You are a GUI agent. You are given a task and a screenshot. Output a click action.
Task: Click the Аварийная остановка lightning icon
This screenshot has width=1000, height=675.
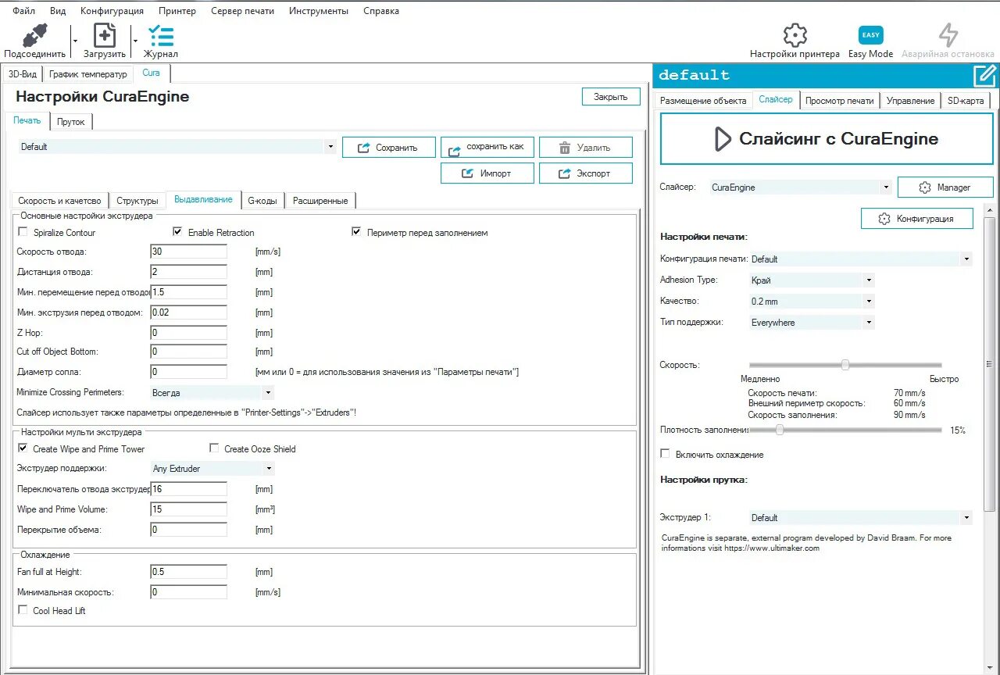948,35
